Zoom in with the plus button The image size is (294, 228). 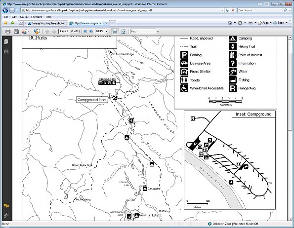pyautogui.click(x=91, y=31)
